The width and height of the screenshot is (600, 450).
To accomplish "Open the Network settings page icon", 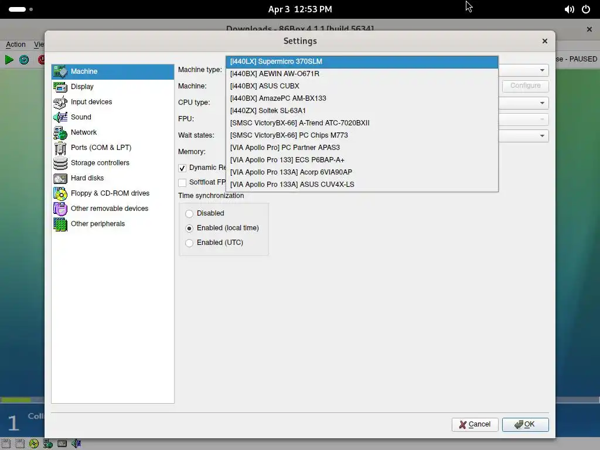I will 60,132.
